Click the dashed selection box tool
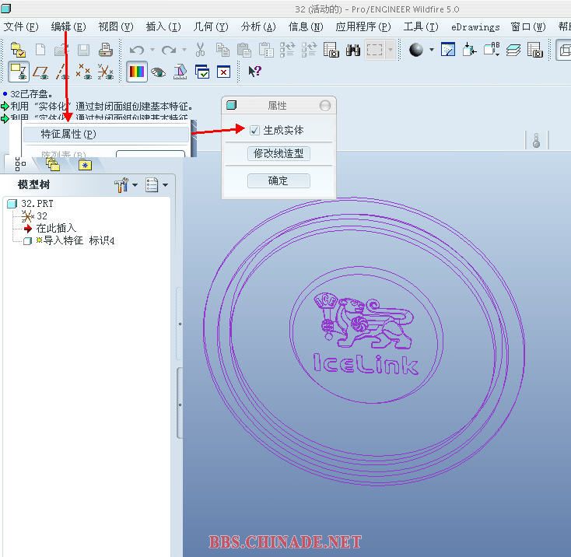 click(x=375, y=50)
